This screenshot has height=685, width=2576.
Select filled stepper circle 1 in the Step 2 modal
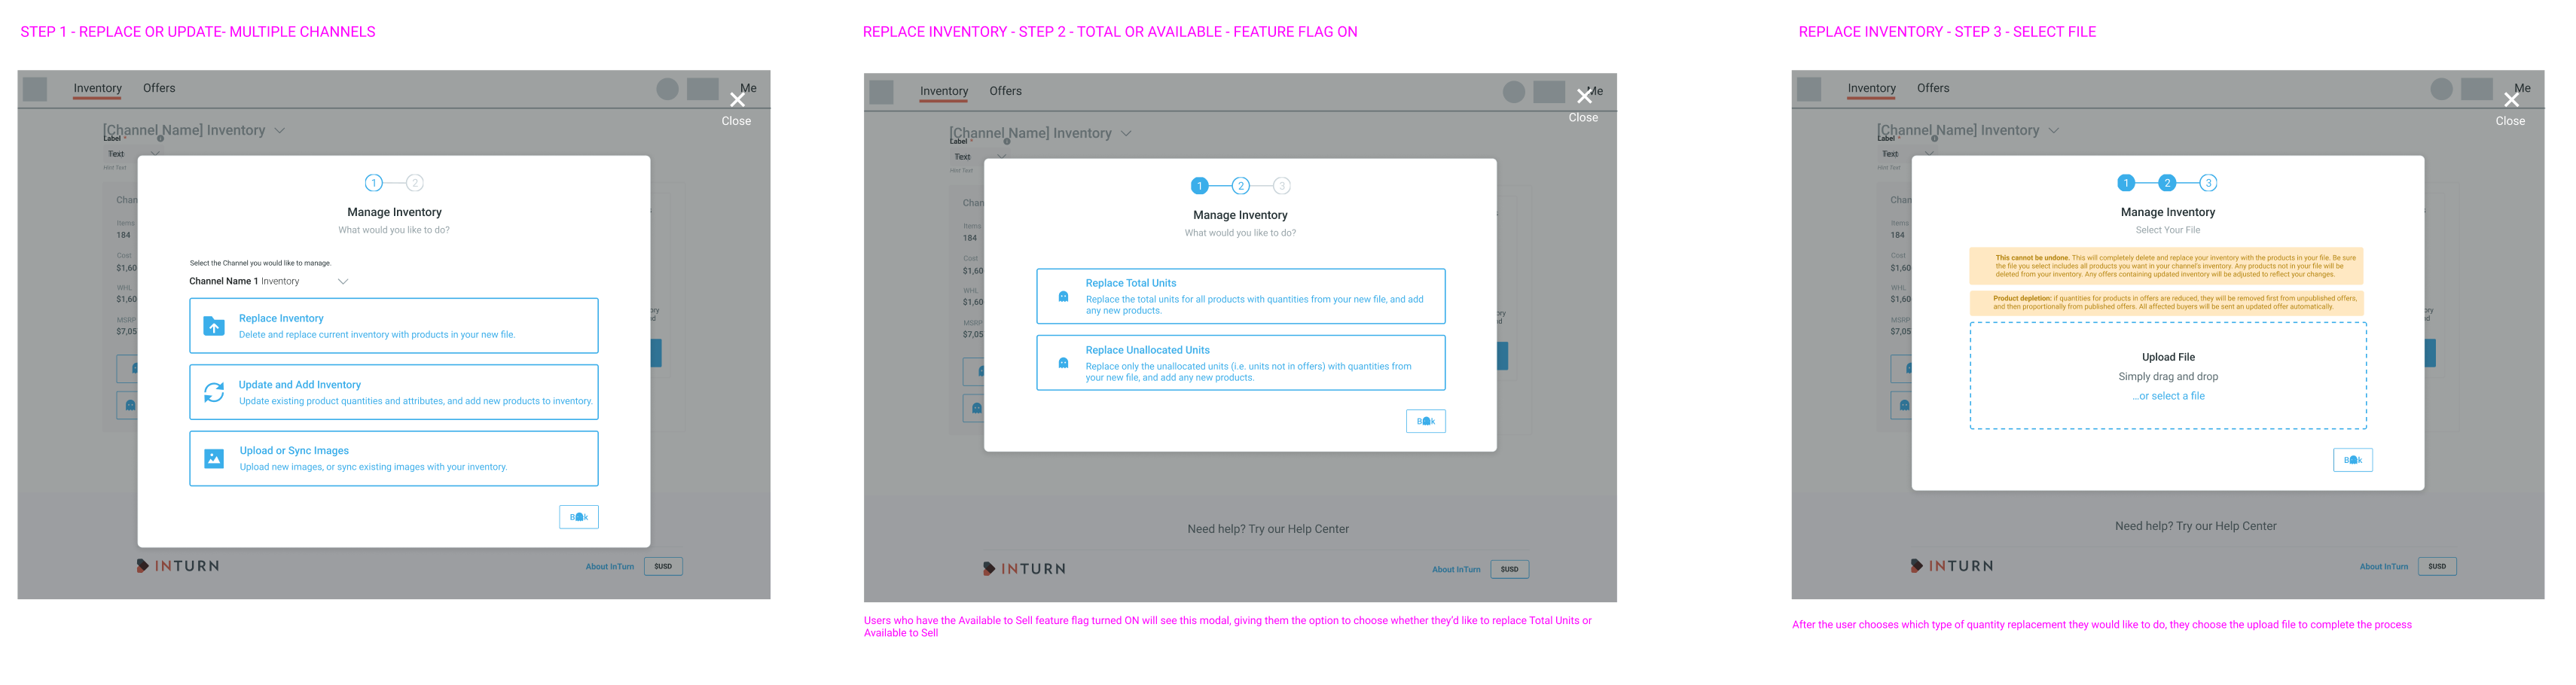1199,186
